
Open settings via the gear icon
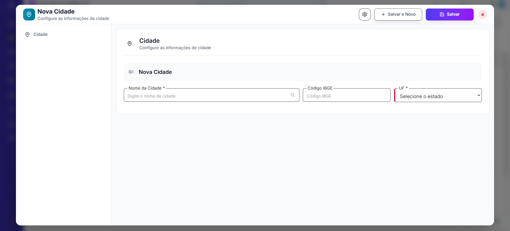click(365, 15)
